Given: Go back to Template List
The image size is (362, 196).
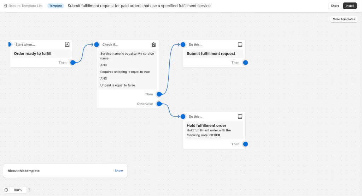Looking at the screenshot, I should 25,6.
